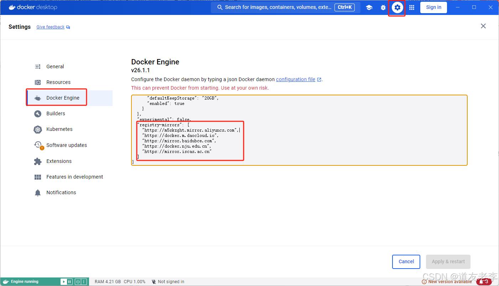Click the General sliders icon
The width and height of the screenshot is (499, 286).
pyautogui.click(x=38, y=67)
